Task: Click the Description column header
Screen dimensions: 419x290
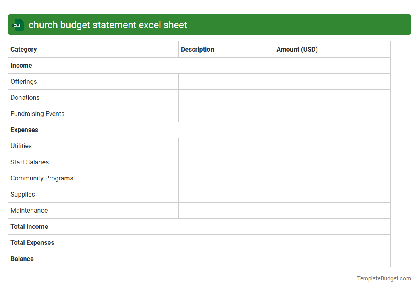Action: 197,49
